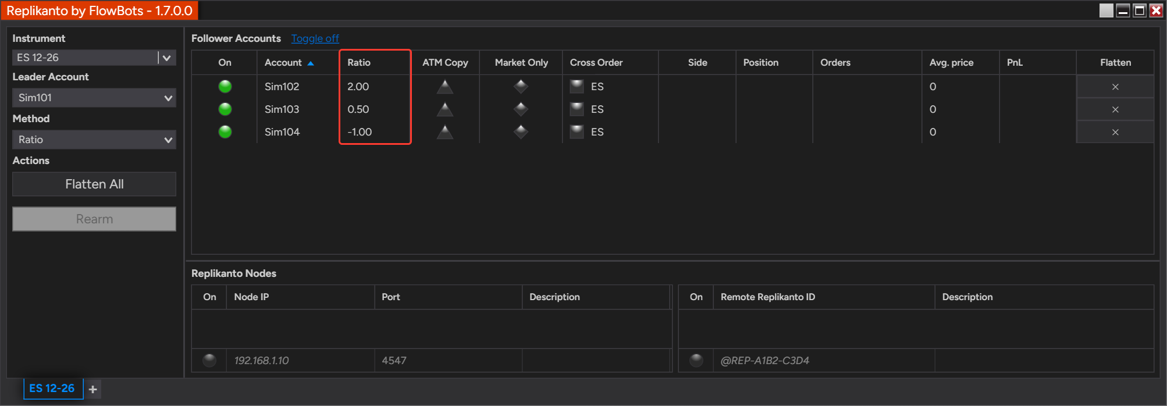Click the PnL column header
The width and height of the screenshot is (1167, 406).
click(1038, 62)
